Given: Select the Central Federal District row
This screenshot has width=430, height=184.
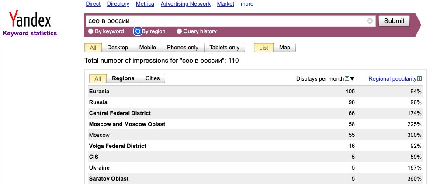Looking at the screenshot, I should tap(256, 113).
